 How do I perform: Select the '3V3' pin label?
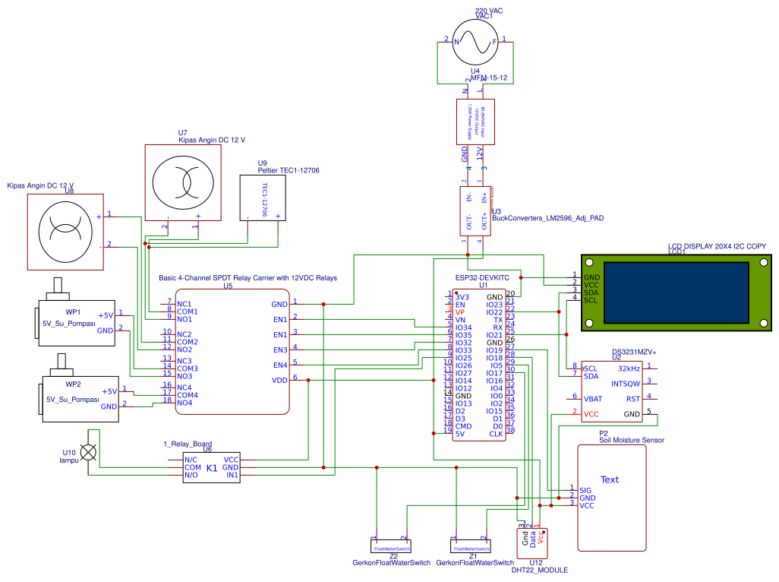(462, 297)
